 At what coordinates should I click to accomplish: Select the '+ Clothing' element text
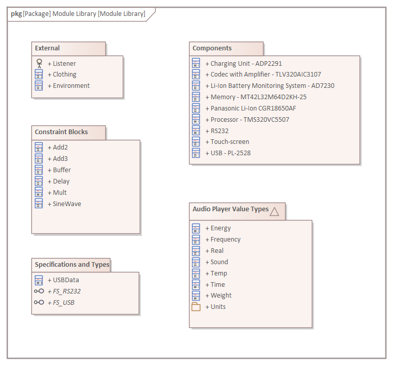(62, 75)
